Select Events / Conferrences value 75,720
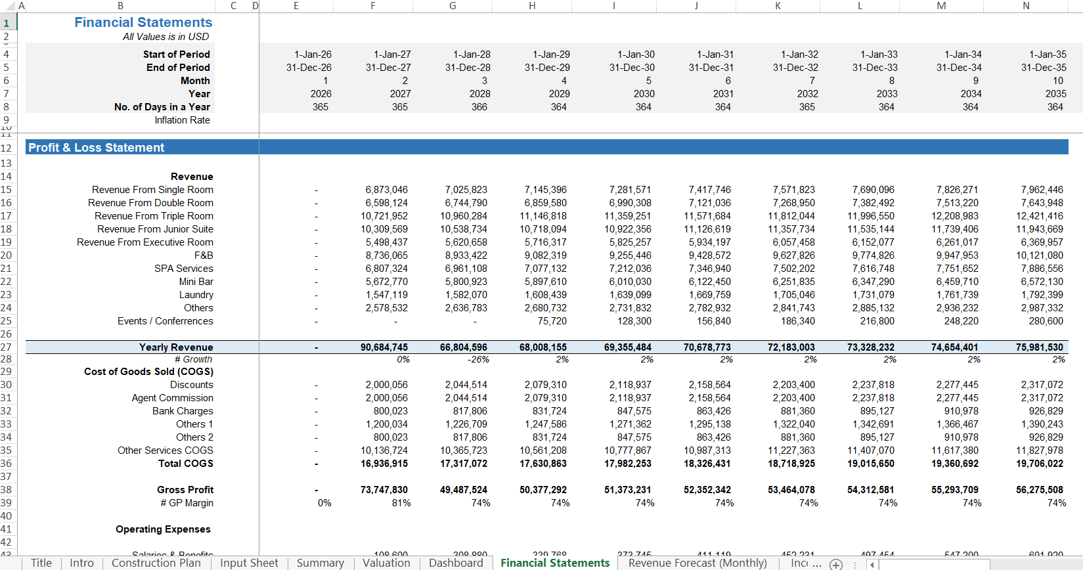Image resolution: width=1083 pixels, height=570 pixels. 552,321
